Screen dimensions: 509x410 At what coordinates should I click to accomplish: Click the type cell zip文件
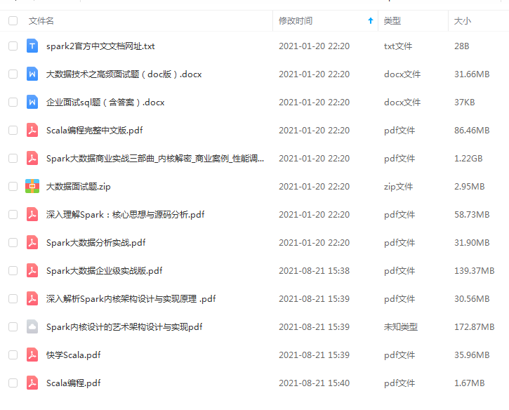(398, 187)
